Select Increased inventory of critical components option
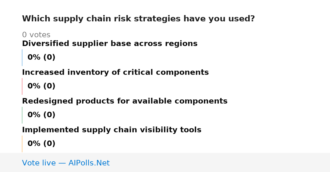Screen dimensions: 330x172 pyautogui.click(x=115, y=73)
